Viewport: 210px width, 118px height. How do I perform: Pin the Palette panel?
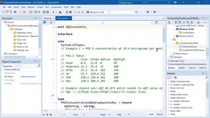pyautogui.click(x=203, y=73)
